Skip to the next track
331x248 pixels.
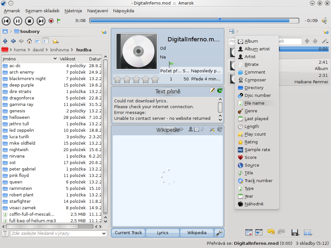pyautogui.click(x=41, y=21)
